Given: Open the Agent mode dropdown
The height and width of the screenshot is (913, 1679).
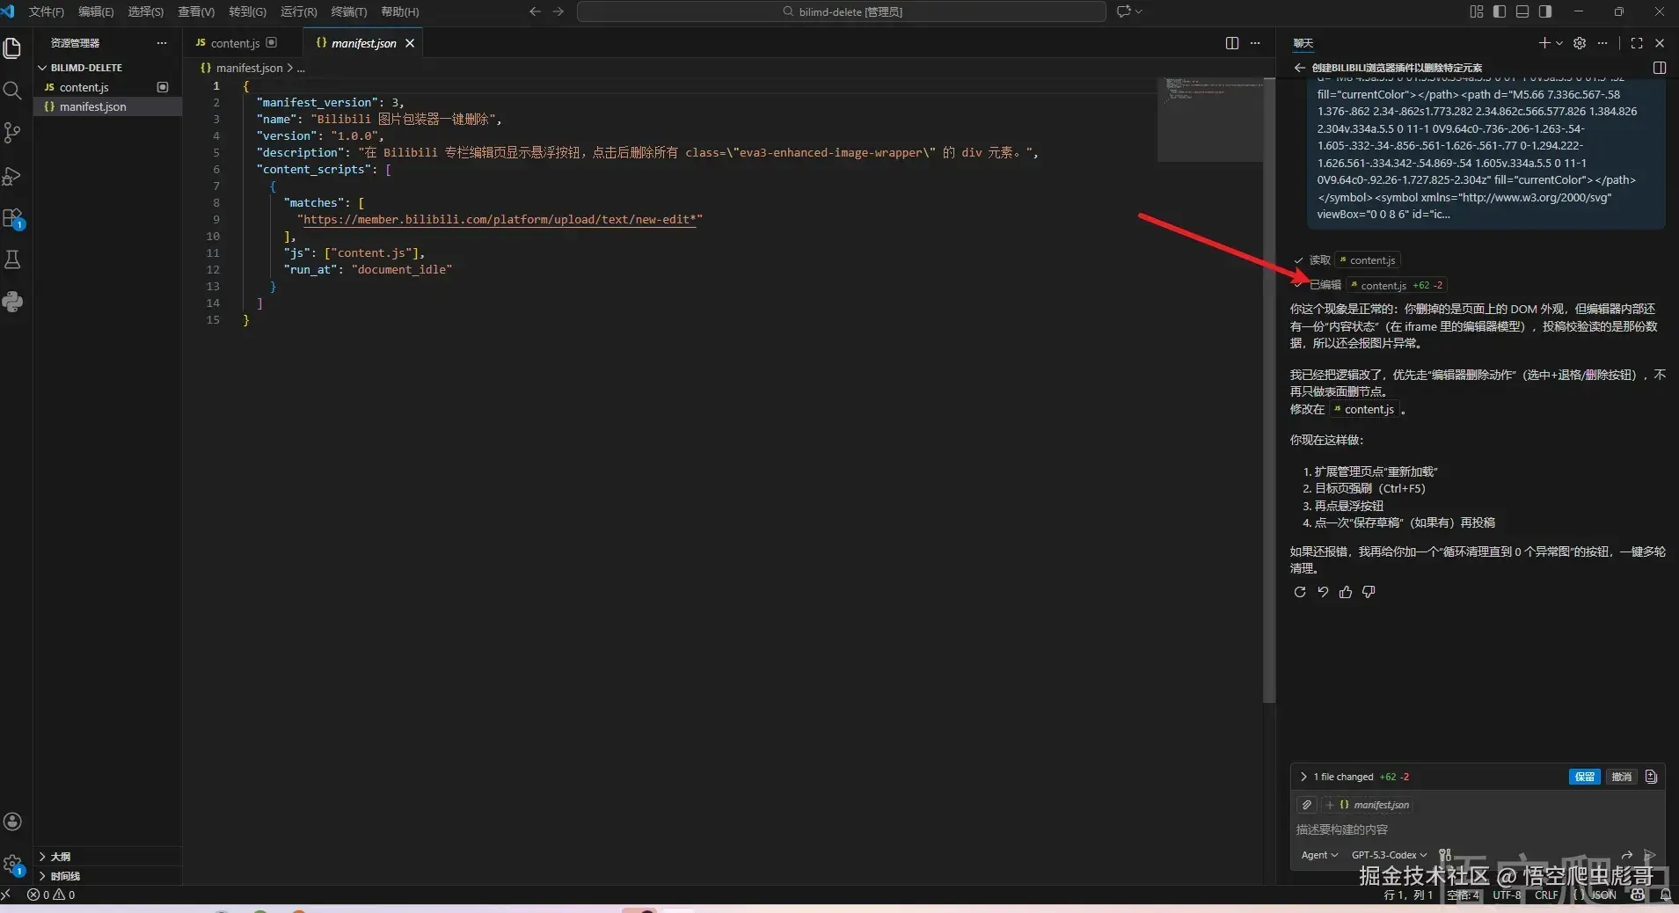Looking at the screenshot, I should coord(1319,855).
